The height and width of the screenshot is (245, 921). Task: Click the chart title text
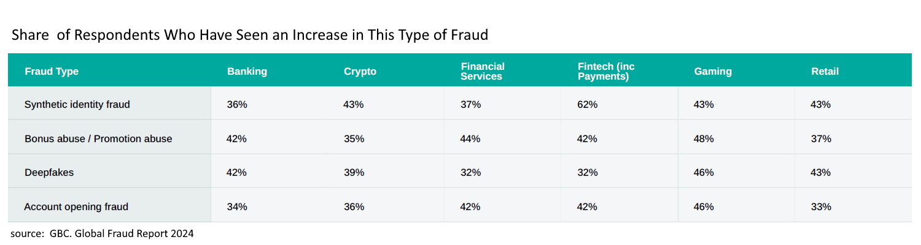(250, 35)
